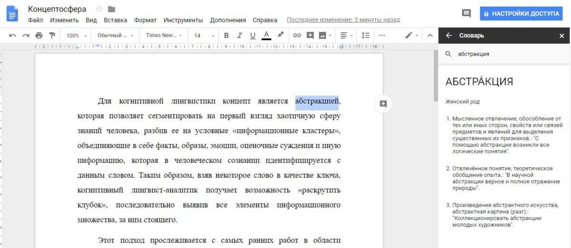Screen dimensions: 571x248
Task: Open the 100% zoom dropdown
Action: point(77,36)
